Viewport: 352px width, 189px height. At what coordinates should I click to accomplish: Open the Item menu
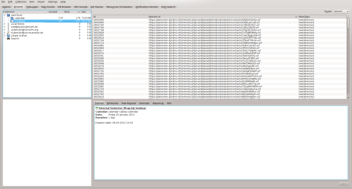click(32, 2)
